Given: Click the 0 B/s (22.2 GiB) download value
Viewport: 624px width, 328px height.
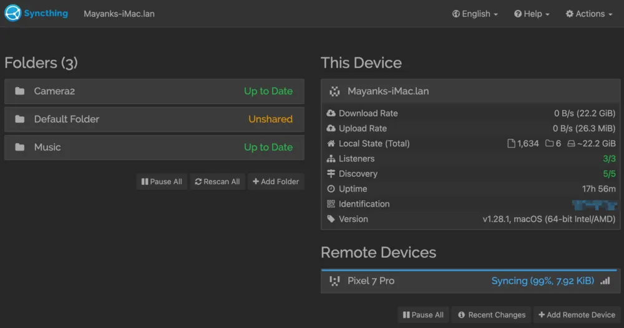Looking at the screenshot, I should pos(585,113).
